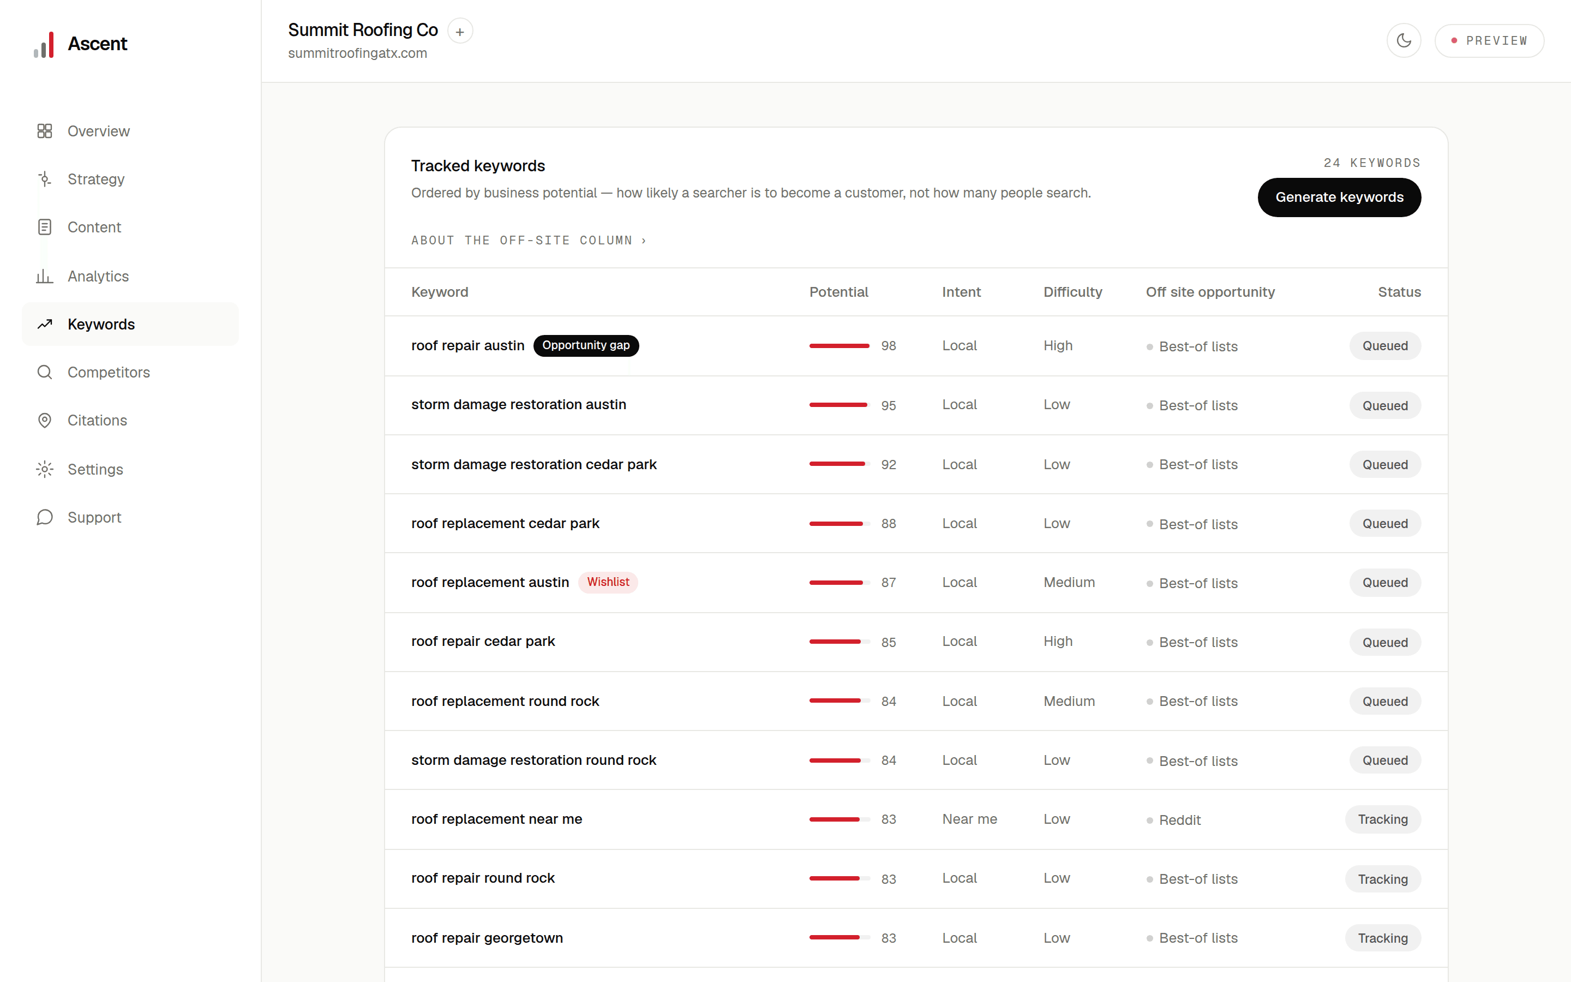The image size is (1571, 982).
Task: Select keyword 'roof replacement round rock'
Action: point(505,702)
